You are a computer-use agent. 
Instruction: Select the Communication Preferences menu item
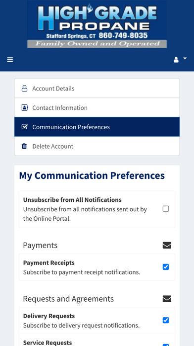[x=97, y=127]
